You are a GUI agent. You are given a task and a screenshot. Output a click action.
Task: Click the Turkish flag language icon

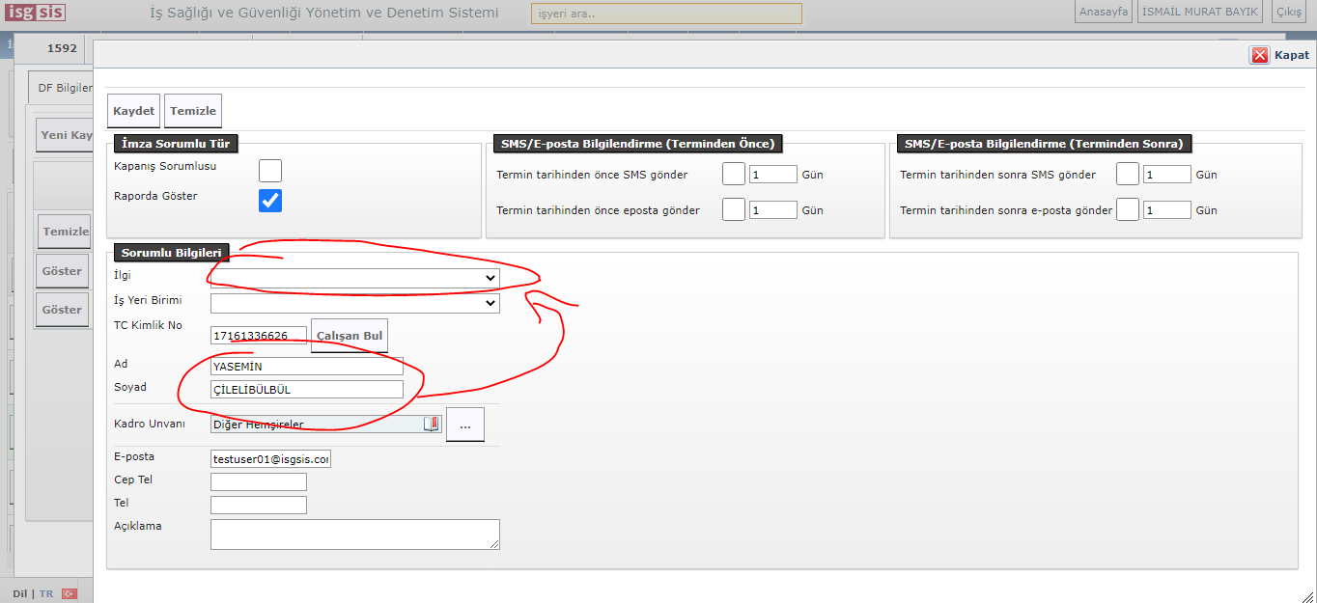[69, 593]
